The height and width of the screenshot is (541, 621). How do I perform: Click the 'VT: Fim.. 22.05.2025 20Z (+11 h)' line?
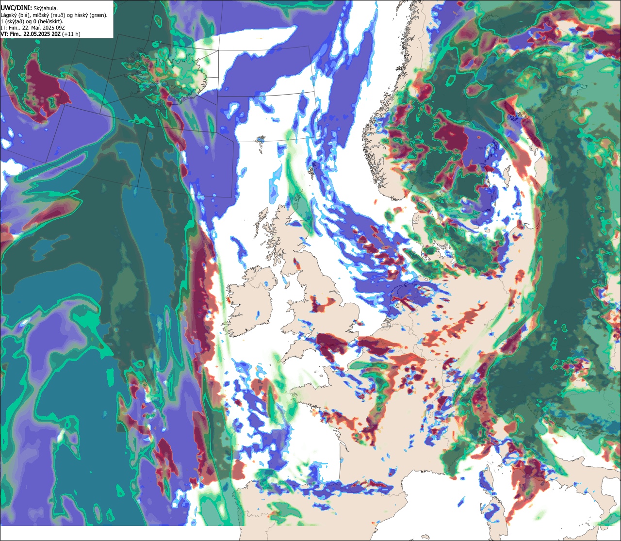click(41, 34)
